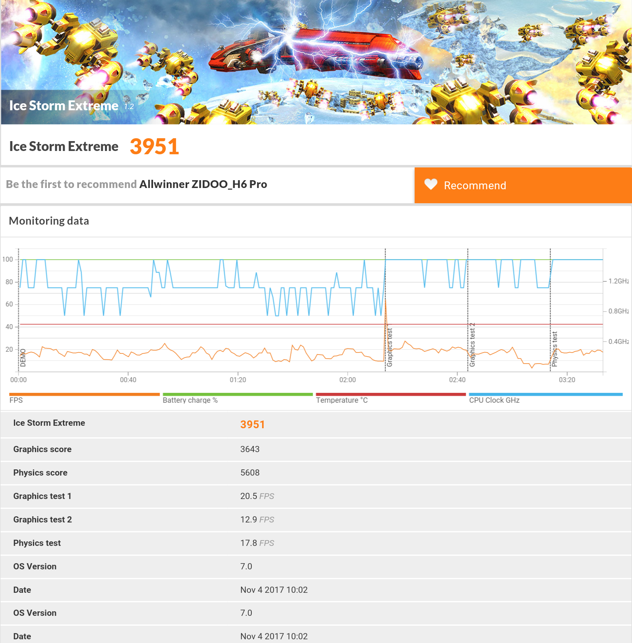The height and width of the screenshot is (643, 632).
Task: Click the orange Recommend button label
Action: click(475, 186)
